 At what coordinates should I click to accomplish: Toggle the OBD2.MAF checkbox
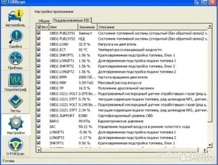pyautogui.click(x=39, y=83)
